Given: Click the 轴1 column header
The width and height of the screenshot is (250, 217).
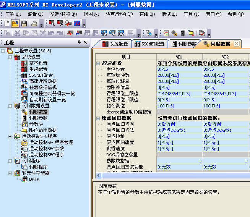Looking at the screenshot, I should click(179, 57).
